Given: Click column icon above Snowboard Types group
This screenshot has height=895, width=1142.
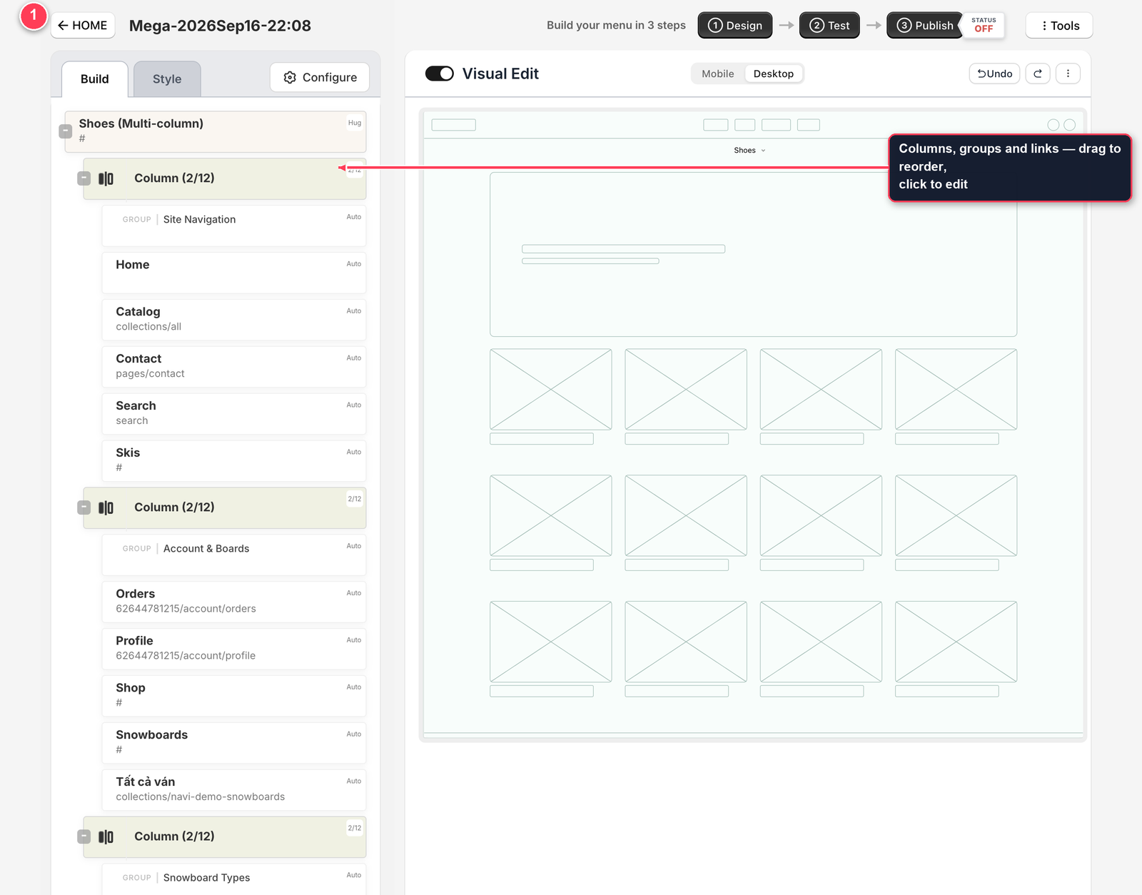Looking at the screenshot, I should [x=106, y=836].
